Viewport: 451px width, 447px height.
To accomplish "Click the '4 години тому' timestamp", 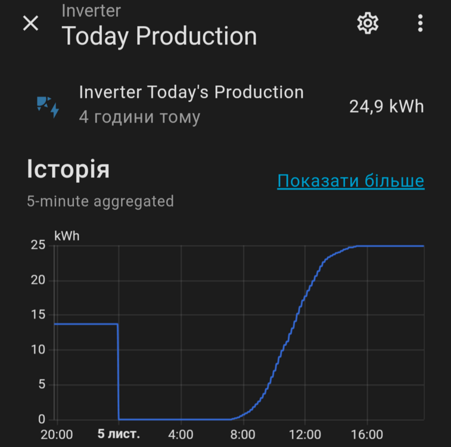I will coord(139,117).
